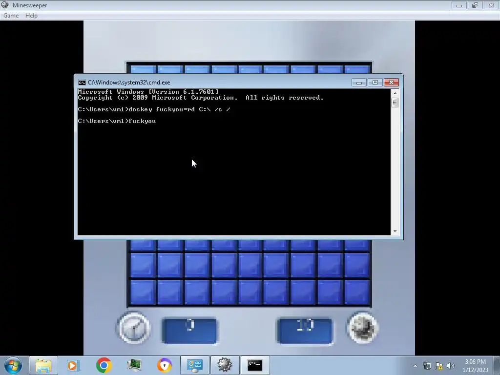Switch to Minesweeper via taskbar icon
This screenshot has height=375, width=500.
[x=225, y=365]
